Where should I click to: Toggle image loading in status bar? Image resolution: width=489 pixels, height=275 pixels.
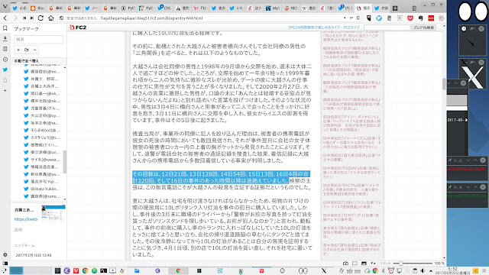pyautogui.click(x=364, y=264)
